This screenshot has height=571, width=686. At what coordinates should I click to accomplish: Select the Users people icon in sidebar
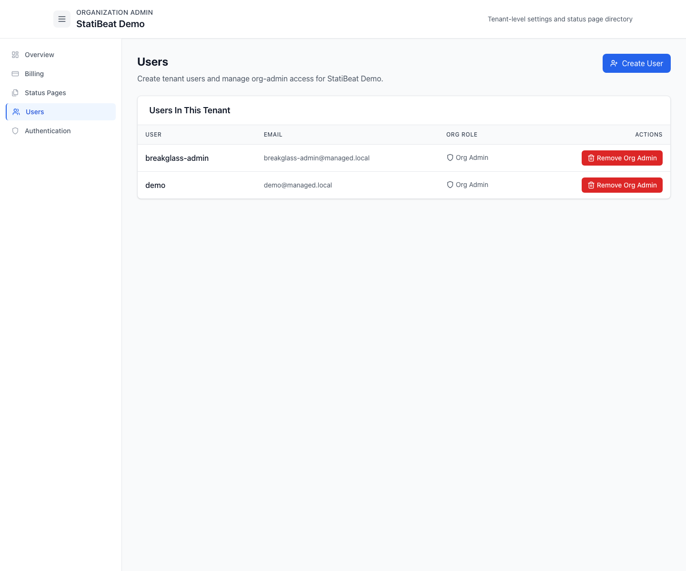tap(16, 112)
